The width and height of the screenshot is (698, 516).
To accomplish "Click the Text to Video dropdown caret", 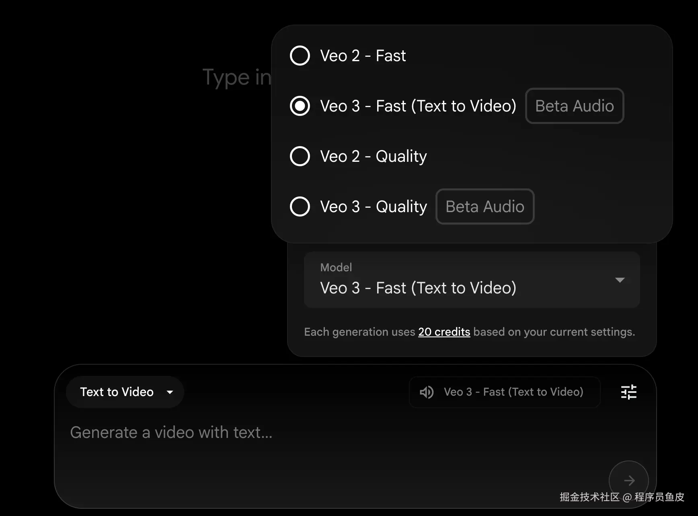I will 170,392.
